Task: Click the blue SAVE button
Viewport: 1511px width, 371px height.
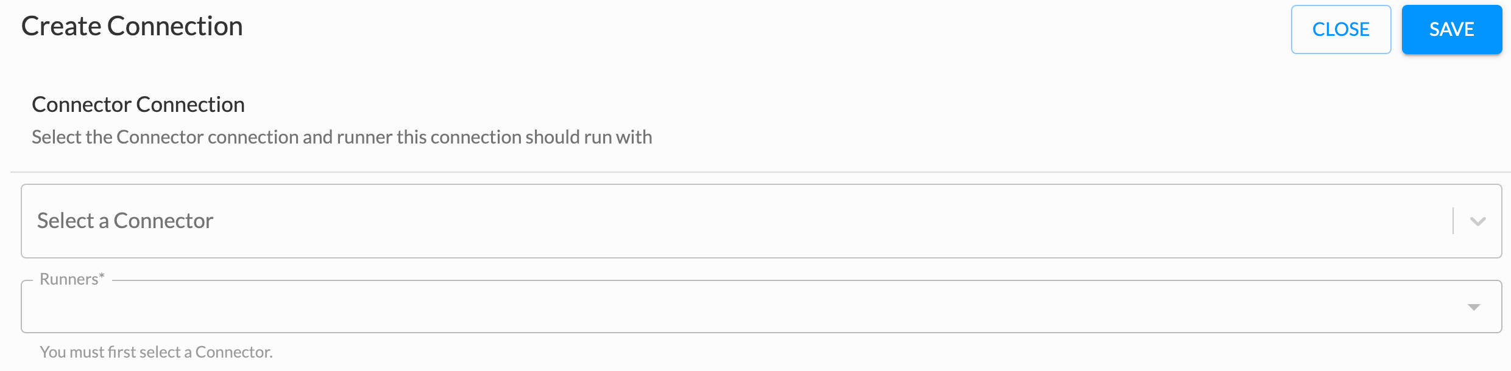Action: coord(1451,29)
